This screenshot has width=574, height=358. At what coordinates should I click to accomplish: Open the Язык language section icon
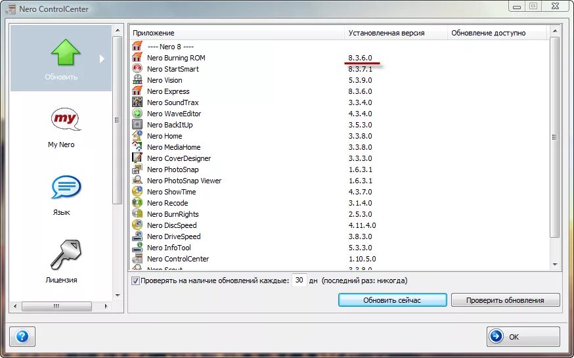click(x=66, y=187)
